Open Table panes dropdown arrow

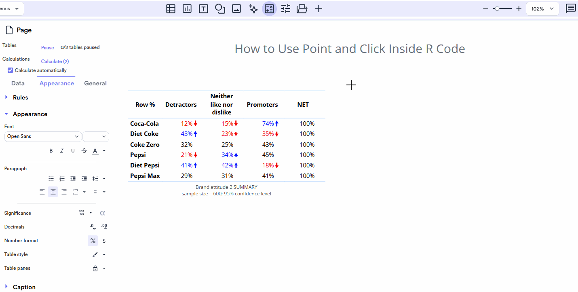(104, 269)
